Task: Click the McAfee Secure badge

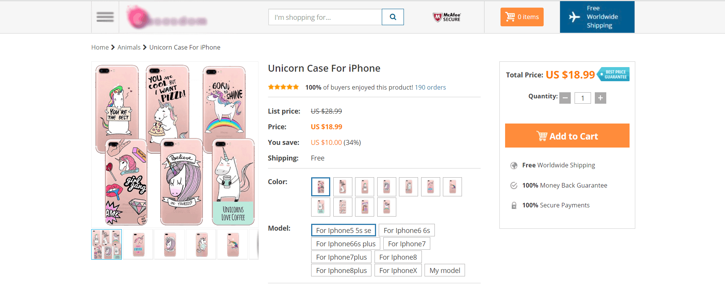Action: (447, 17)
